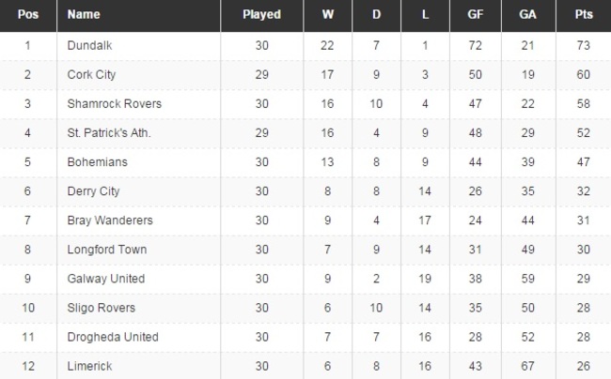Image resolution: width=611 pixels, height=379 pixels.
Task: Click Derry City in the standings
Action: (x=94, y=191)
